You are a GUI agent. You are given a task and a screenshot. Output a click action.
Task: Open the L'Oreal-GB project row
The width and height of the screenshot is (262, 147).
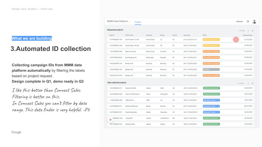click(x=180, y=118)
